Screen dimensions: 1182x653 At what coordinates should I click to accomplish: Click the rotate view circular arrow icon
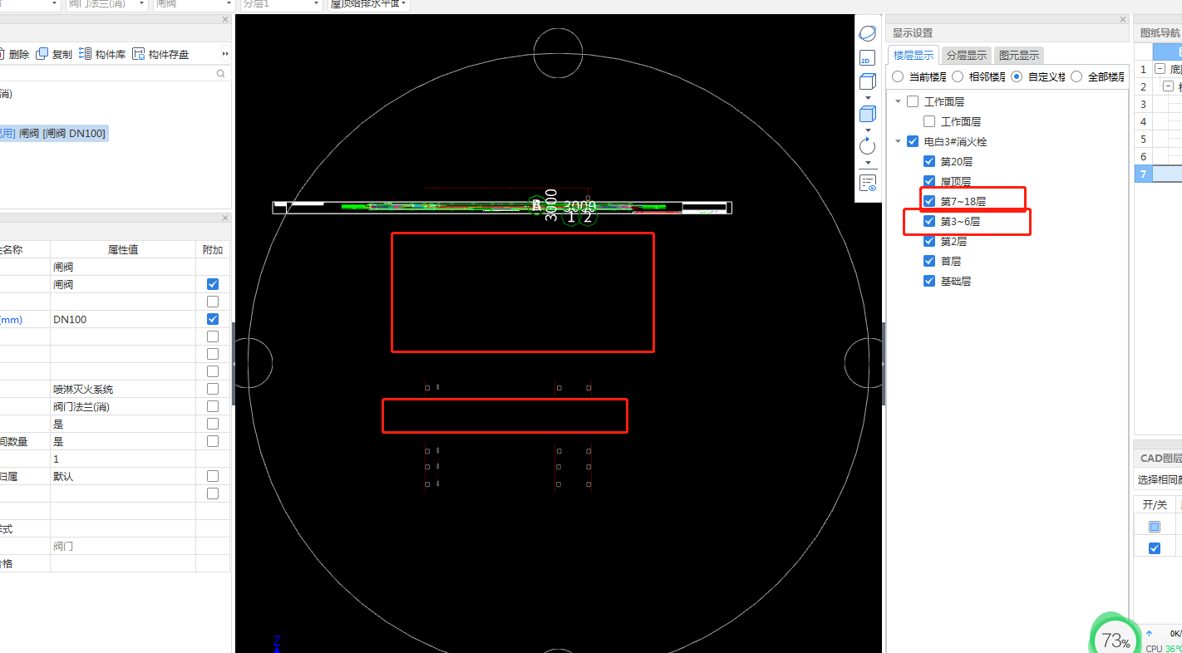coord(867,146)
